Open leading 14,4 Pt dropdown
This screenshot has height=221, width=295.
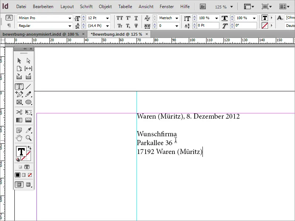coord(107,26)
